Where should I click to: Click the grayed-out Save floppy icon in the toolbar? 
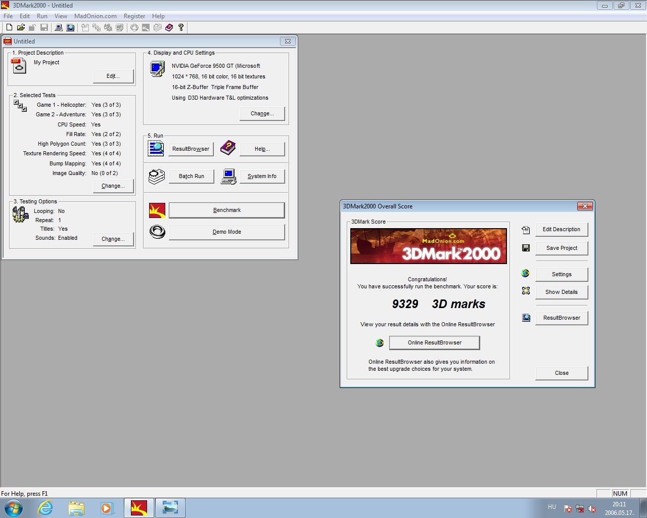pyautogui.click(x=44, y=27)
